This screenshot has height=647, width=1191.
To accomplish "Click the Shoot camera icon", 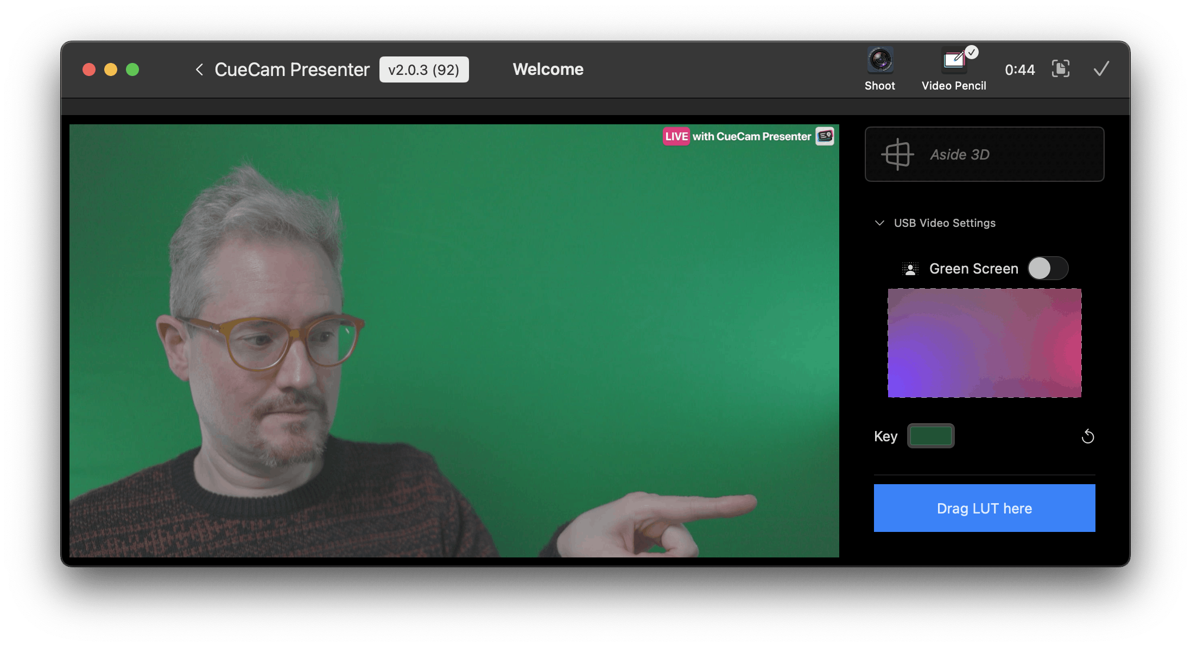I will pos(877,62).
